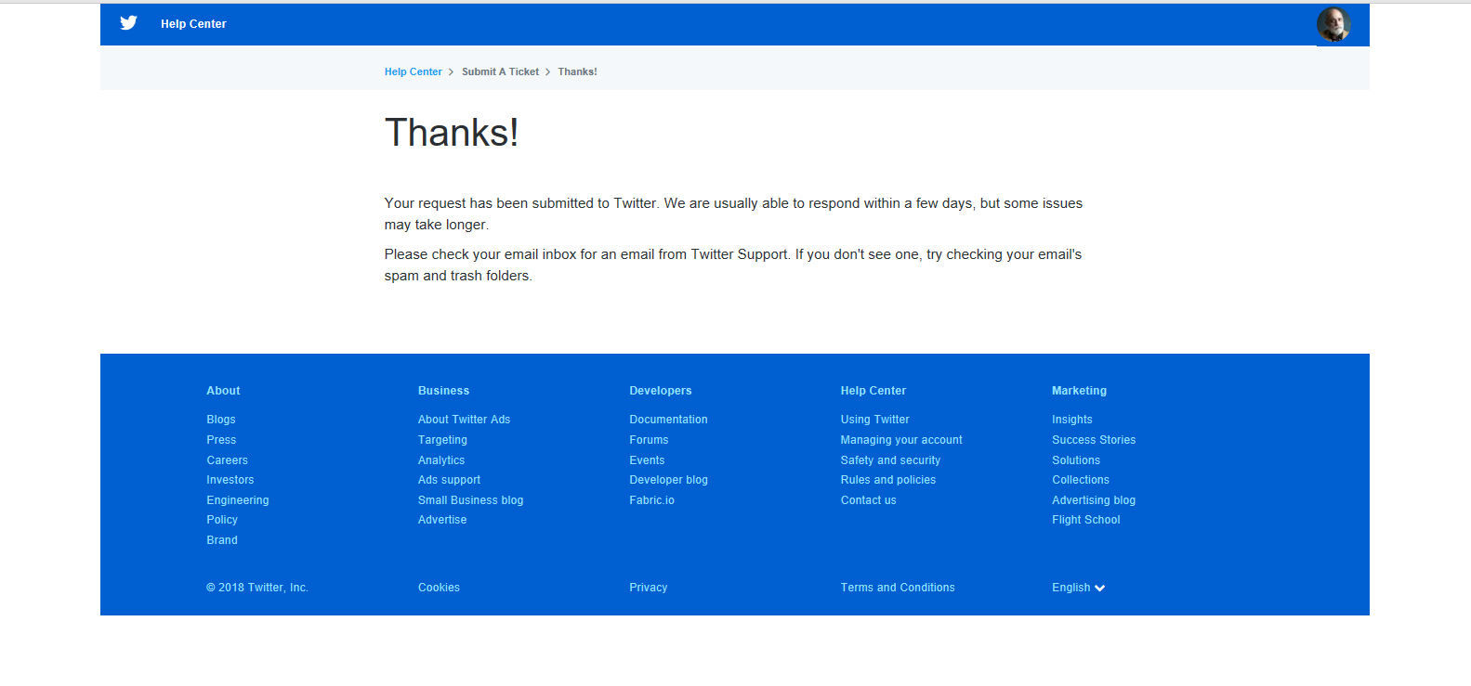Click the chevron after Submit A Ticket
The image size is (1471, 686).
tap(548, 71)
